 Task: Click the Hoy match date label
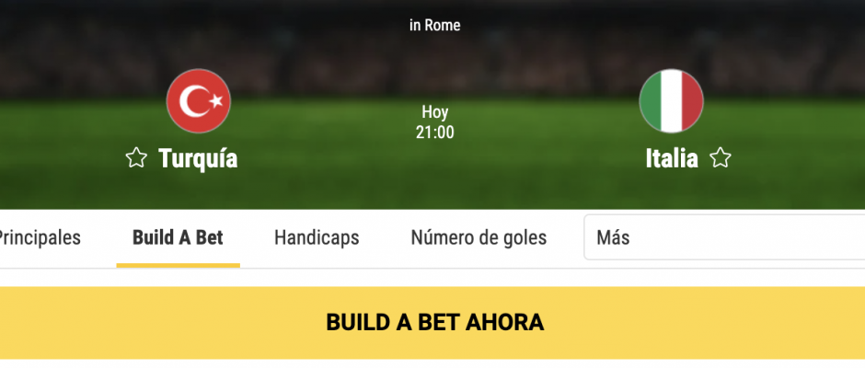[x=435, y=112]
